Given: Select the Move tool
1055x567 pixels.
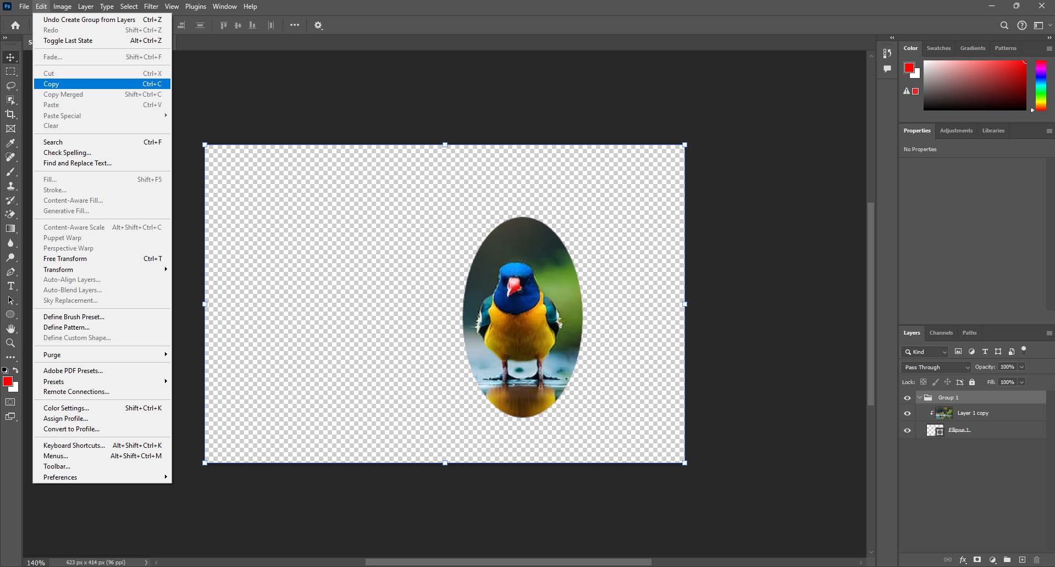Looking at the screenshot, I should pos(10,57).
